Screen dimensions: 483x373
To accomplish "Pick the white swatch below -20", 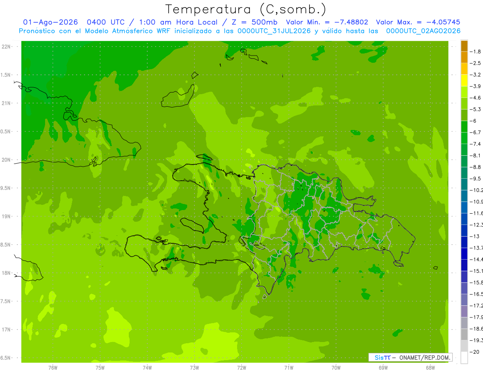I will coord(464,358).
